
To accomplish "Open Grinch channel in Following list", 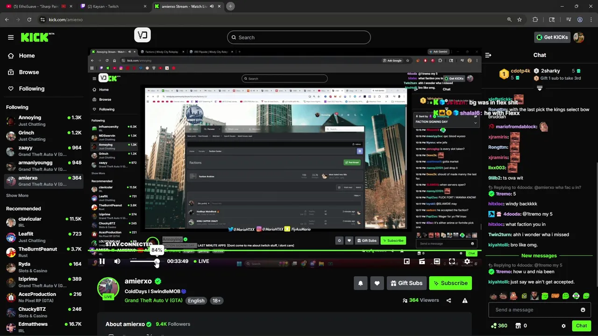I will 43,135.
